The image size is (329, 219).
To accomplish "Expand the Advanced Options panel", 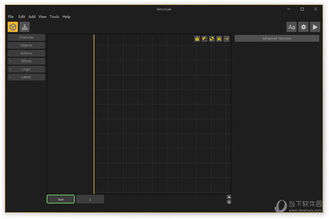I will coord(277,38).
